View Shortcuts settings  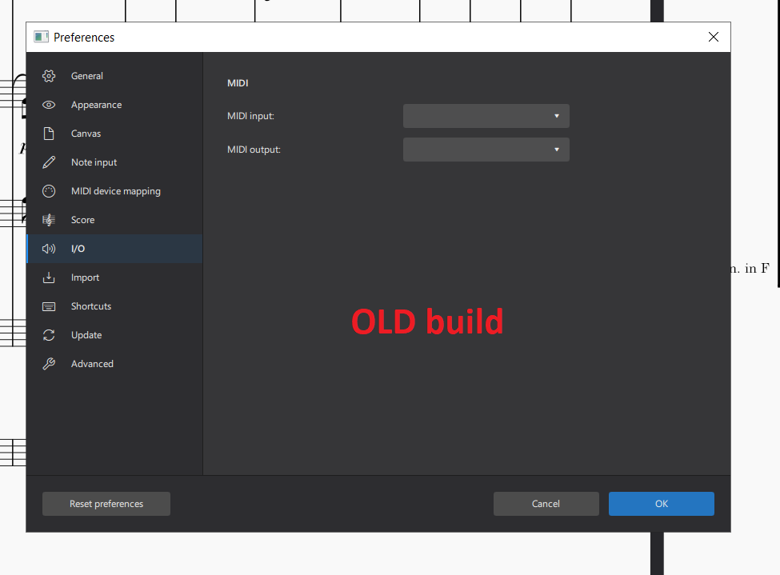point(115,306)
